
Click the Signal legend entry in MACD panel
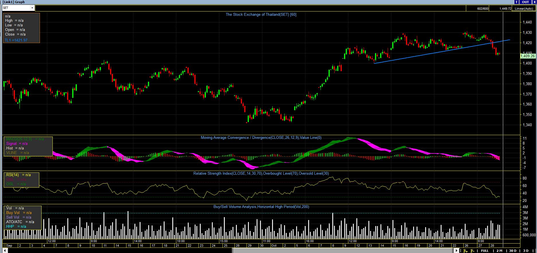[17, 143]
